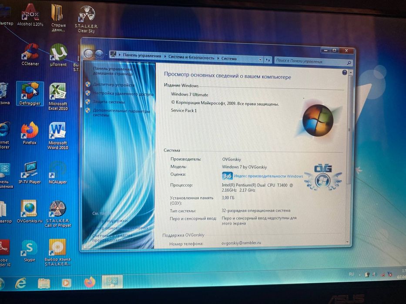Click the scroll down arrow of the System window

point(347,242)
